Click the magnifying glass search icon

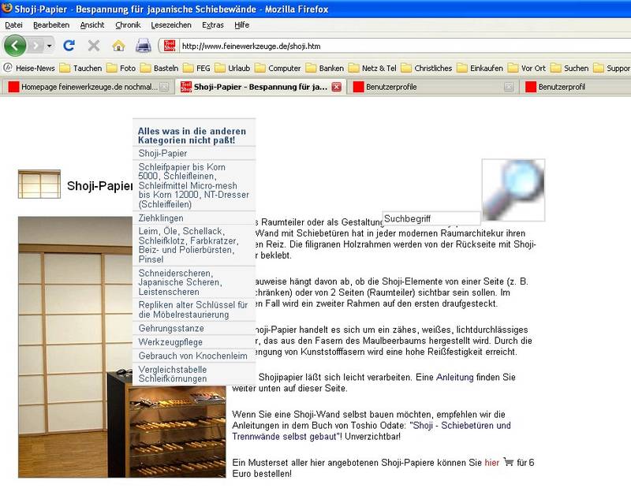pos(513,190)
